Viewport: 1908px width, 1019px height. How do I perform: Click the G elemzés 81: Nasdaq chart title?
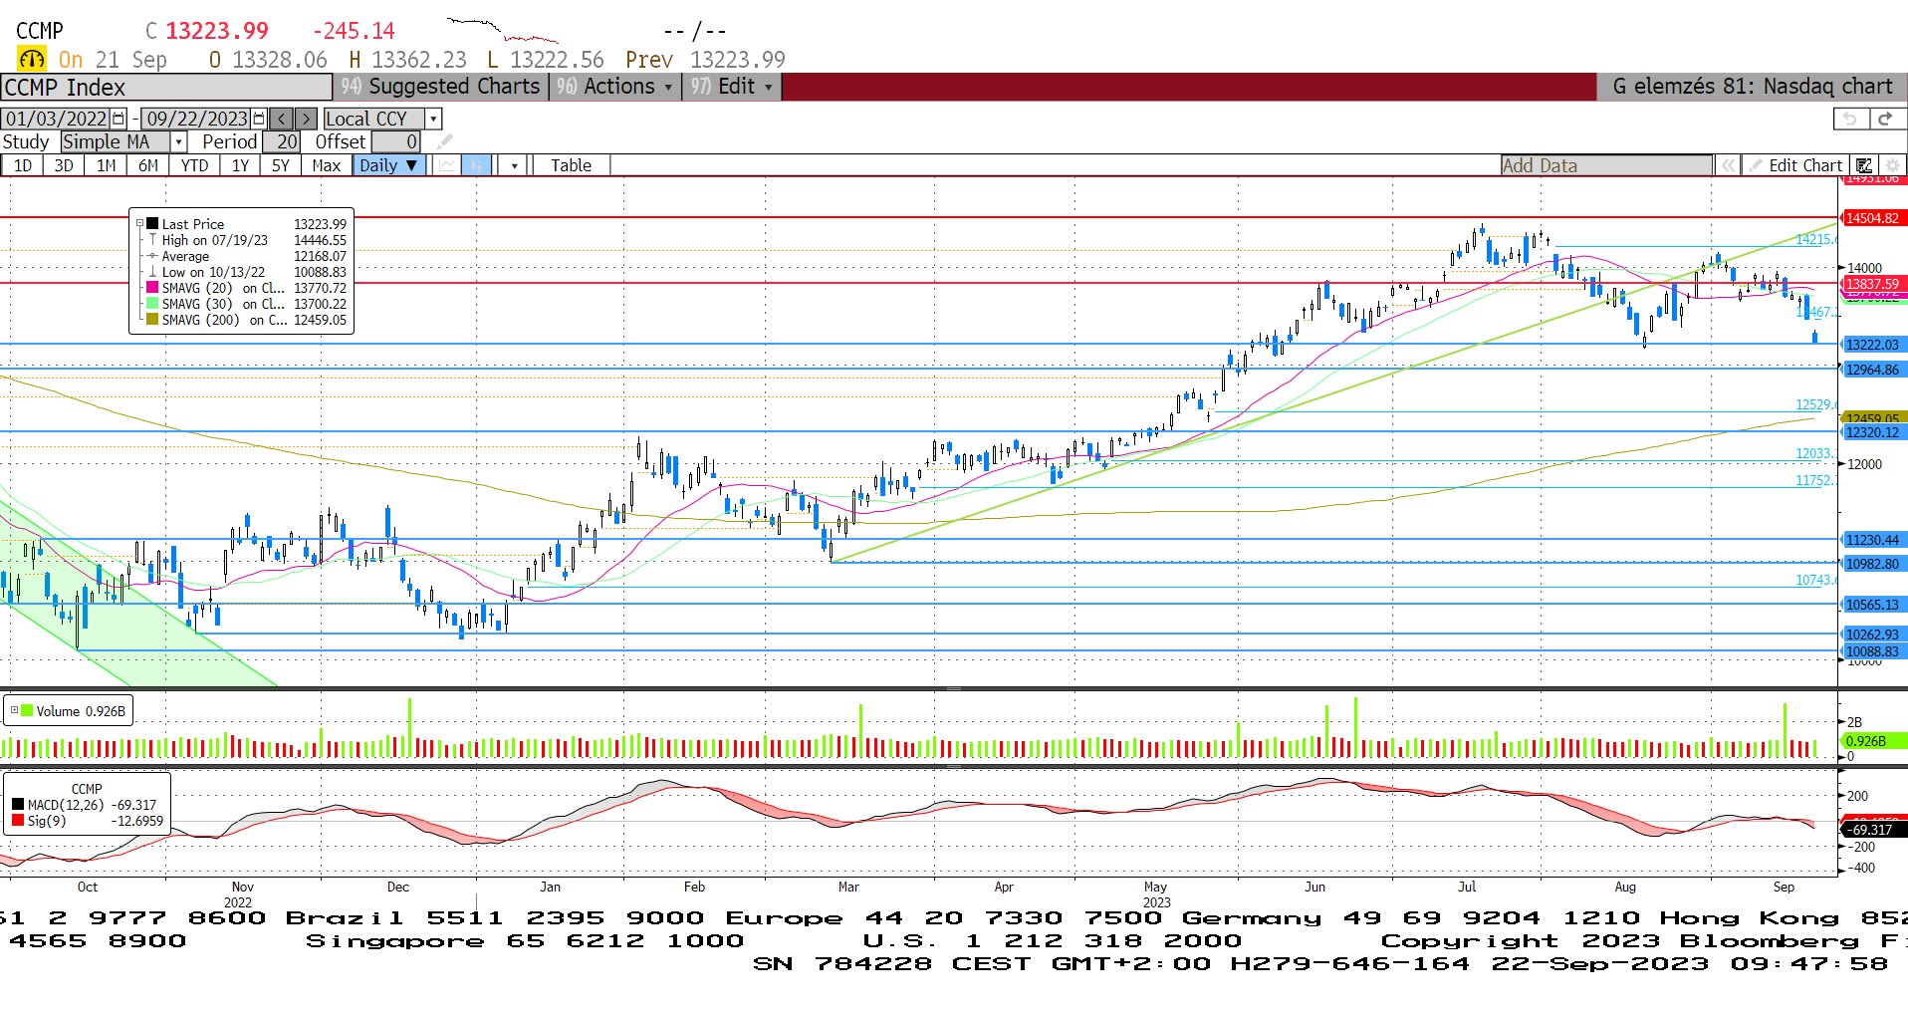[x=1752, y=87]
